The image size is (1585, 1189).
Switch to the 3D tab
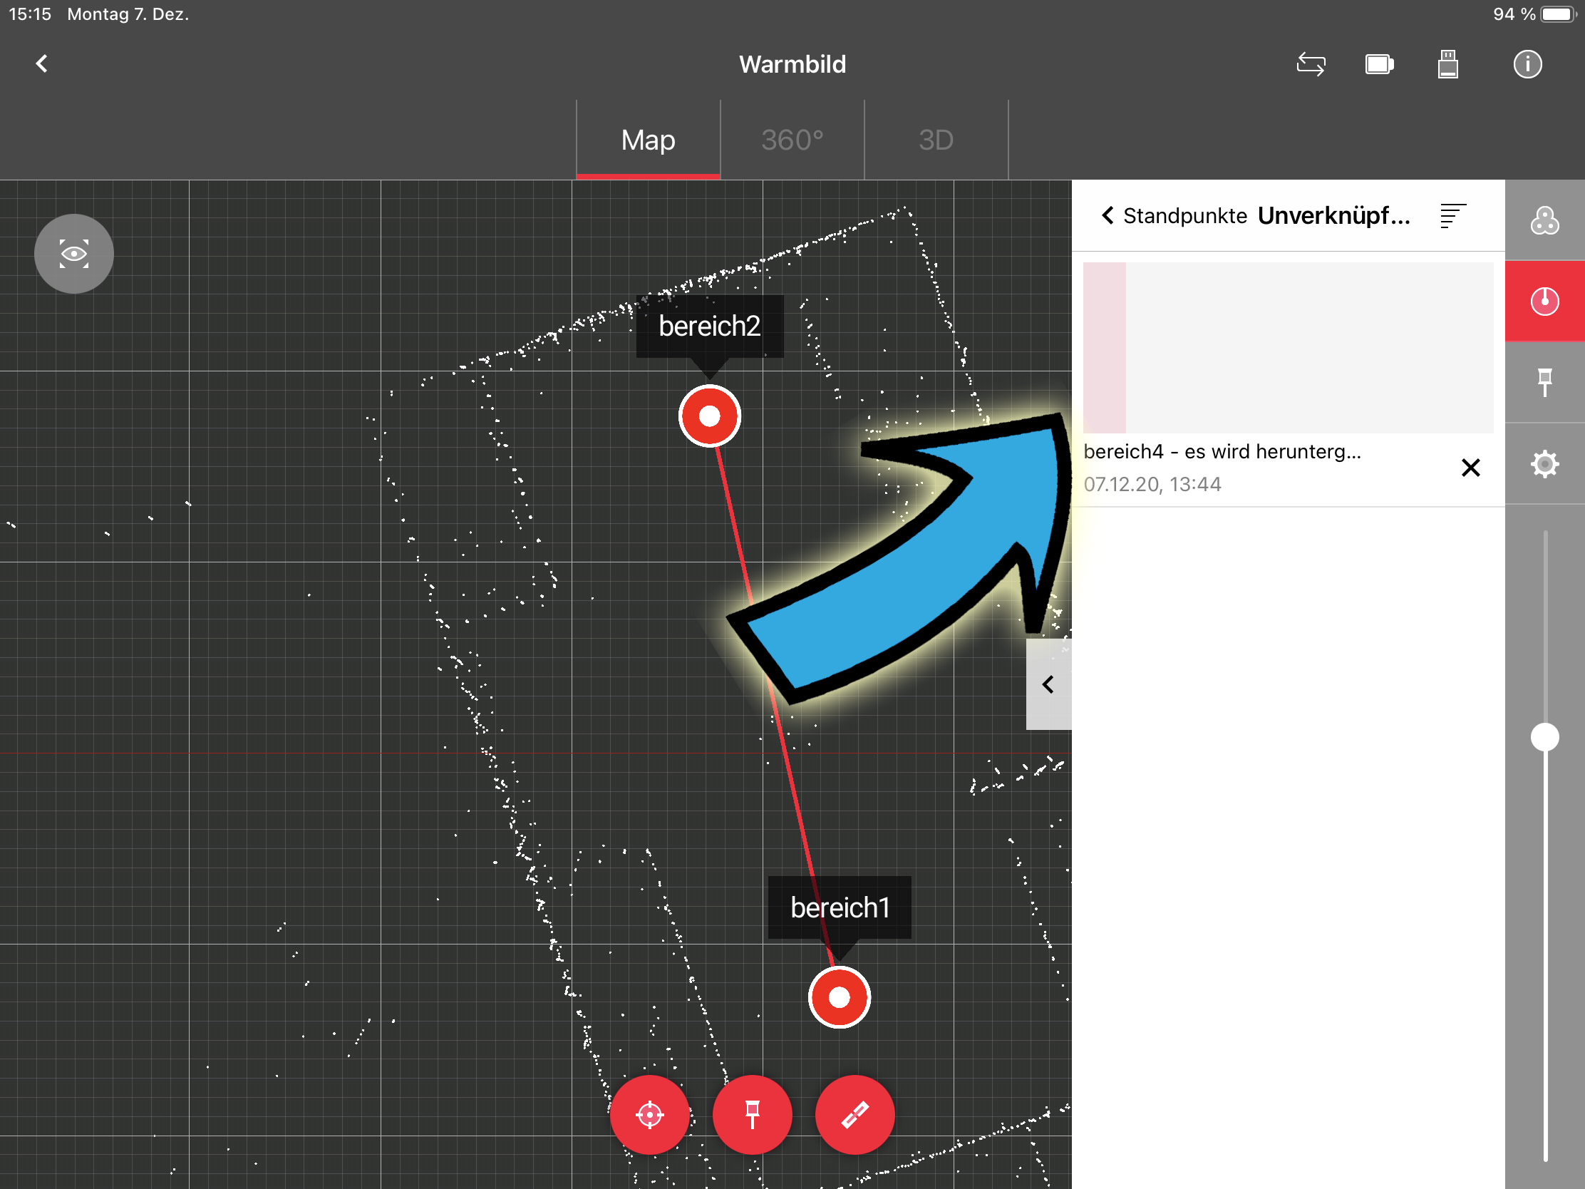coord(936,140)
